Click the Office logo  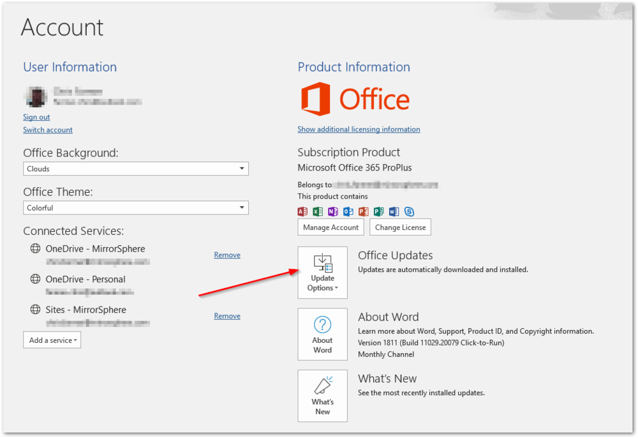[x=355, y=99]
